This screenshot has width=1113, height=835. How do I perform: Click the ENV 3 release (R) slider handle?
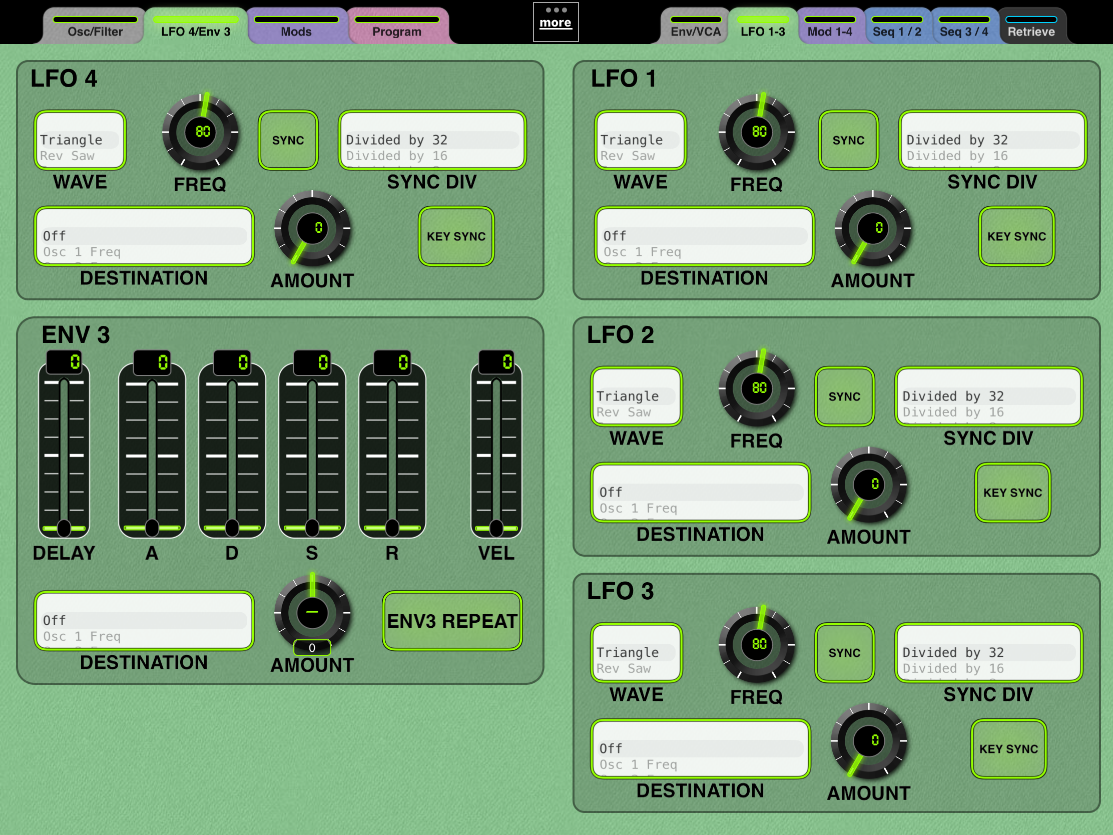(x=392, y=528)
